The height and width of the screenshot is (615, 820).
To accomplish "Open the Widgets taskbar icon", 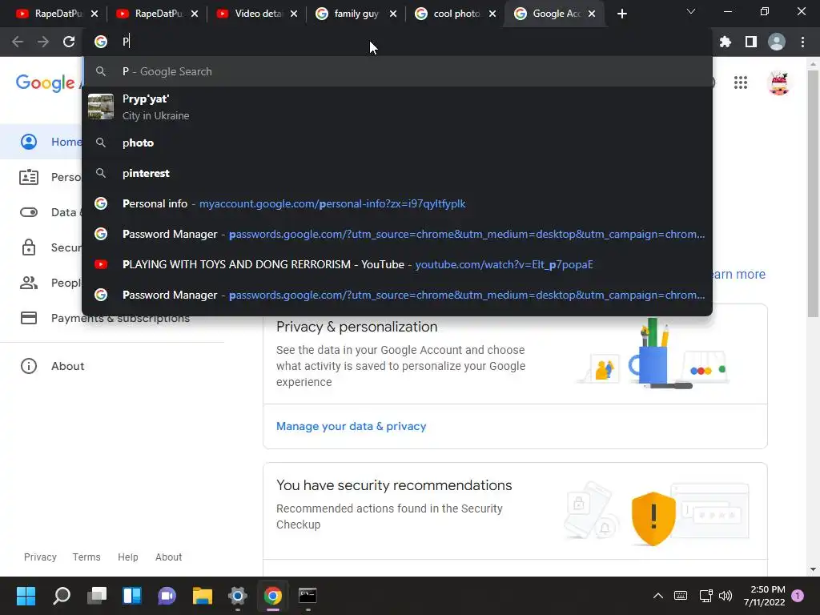I will [x=132, y=596].
